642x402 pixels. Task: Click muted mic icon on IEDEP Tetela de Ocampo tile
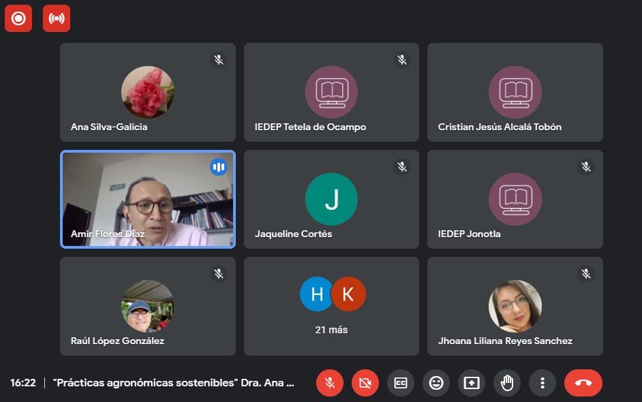[x=402, y=60]
